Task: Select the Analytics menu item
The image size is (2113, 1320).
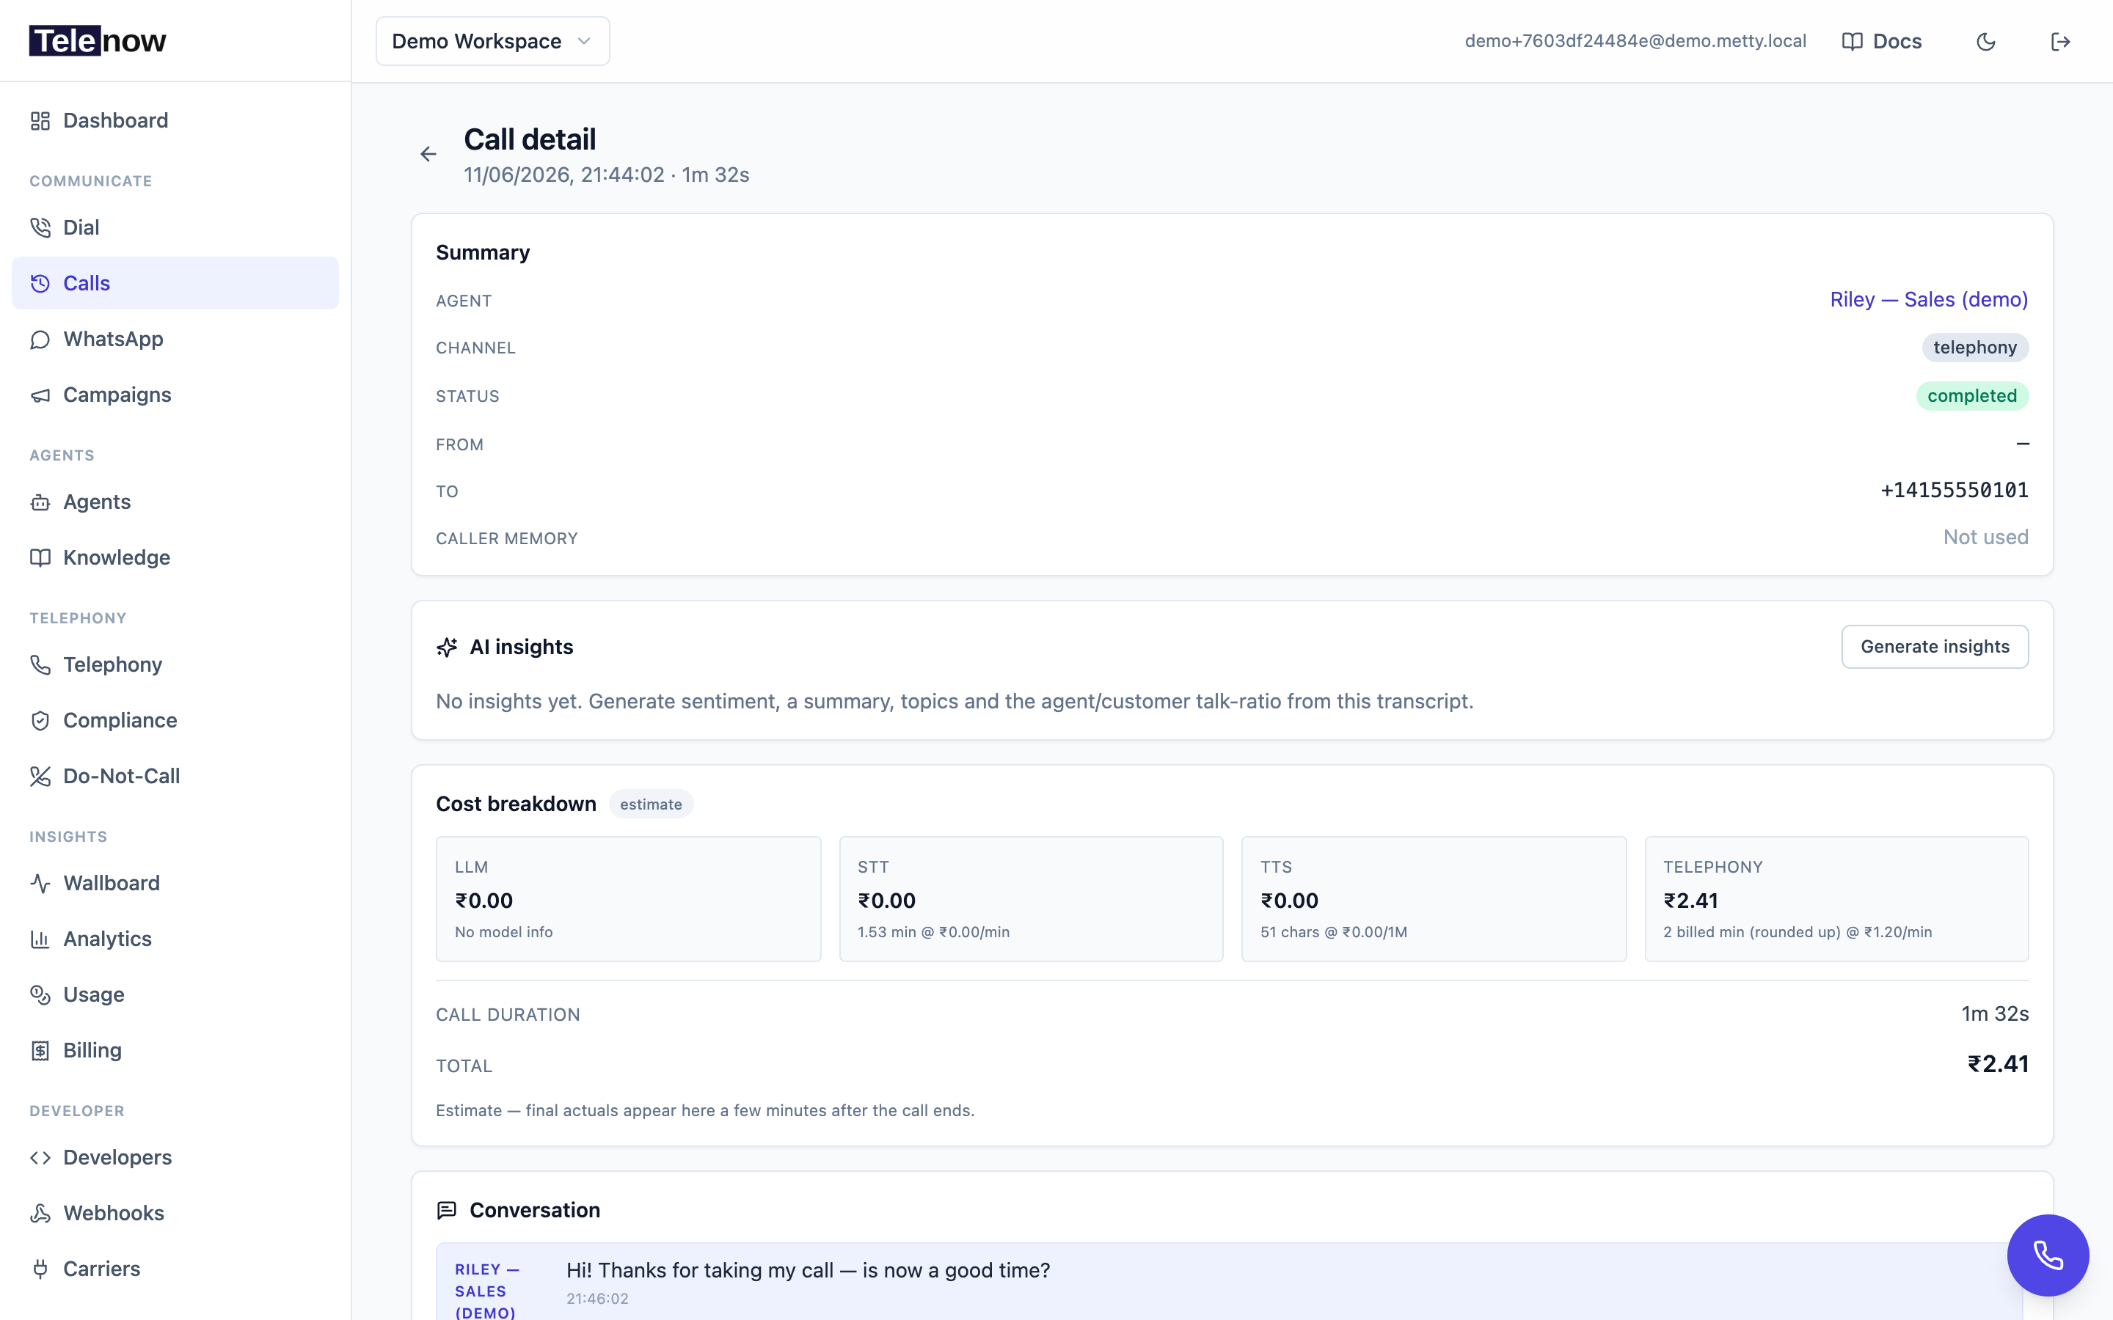Action: pos(175,939)
